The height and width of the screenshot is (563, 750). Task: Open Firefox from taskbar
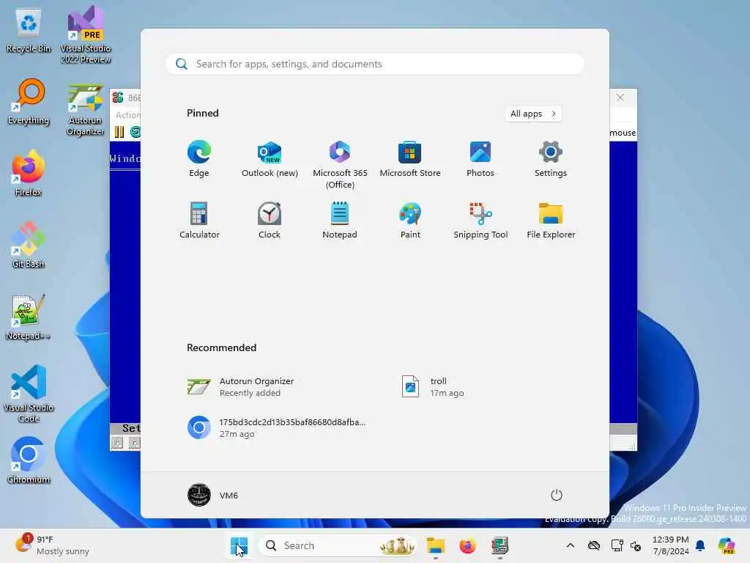click(467, 545)
